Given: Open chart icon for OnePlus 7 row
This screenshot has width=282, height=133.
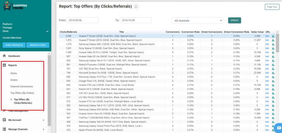Looking at the screenshot, I should [x=273, y=118].
